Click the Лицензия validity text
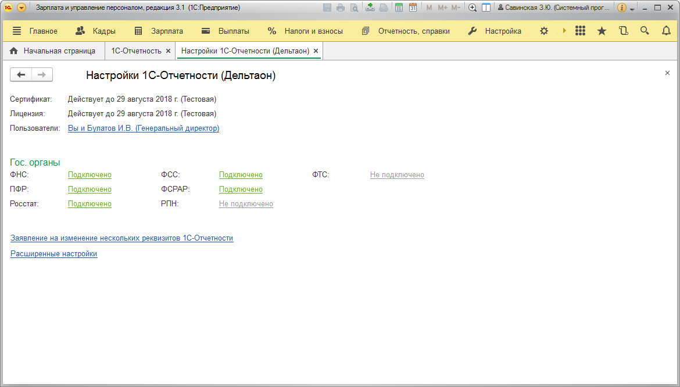The height and width of the screenshot is (387, 680). click(x=142, y=113)
